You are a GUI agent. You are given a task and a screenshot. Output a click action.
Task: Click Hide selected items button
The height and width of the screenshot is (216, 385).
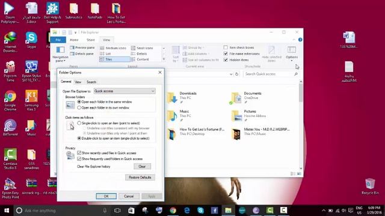[x=271, y=54]
